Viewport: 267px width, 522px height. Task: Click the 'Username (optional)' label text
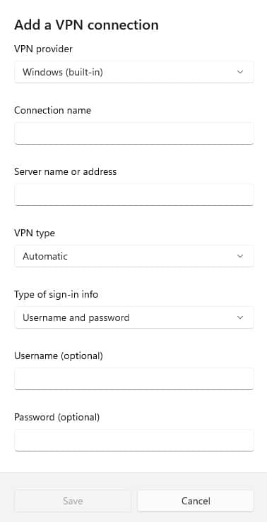[x=59, y=356]
